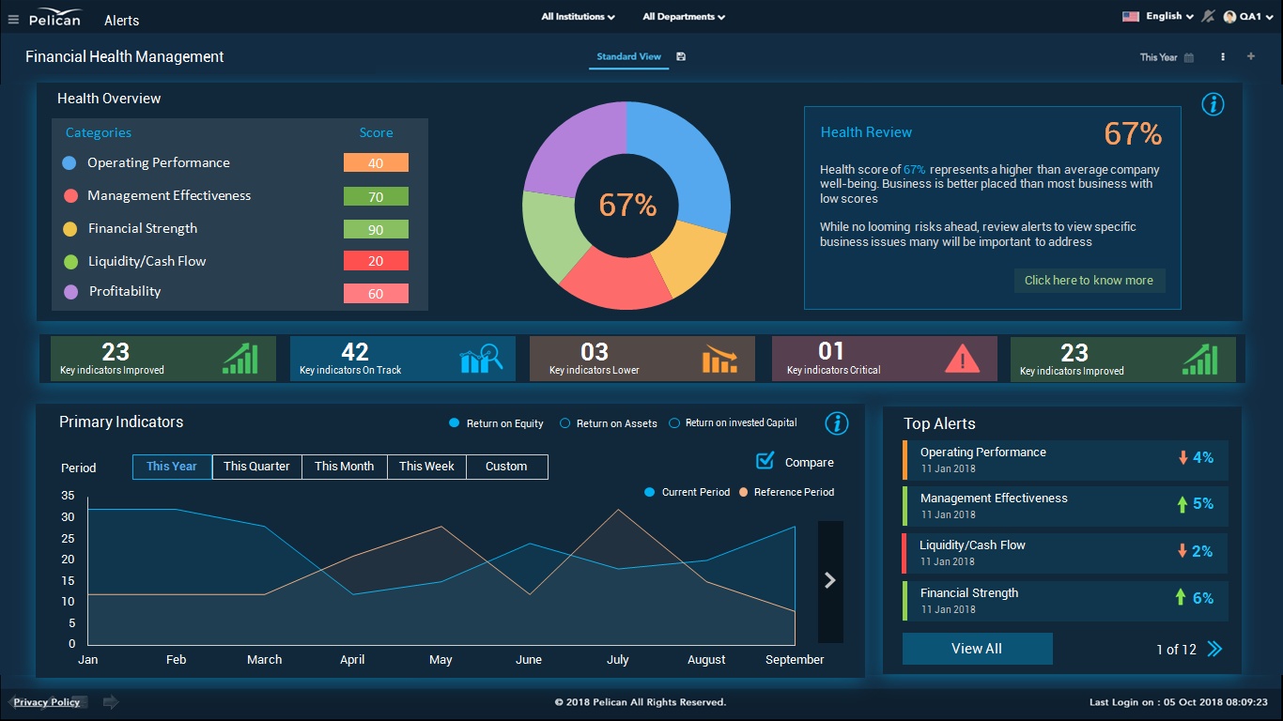Select the Custom period tab

pos(506,467)
